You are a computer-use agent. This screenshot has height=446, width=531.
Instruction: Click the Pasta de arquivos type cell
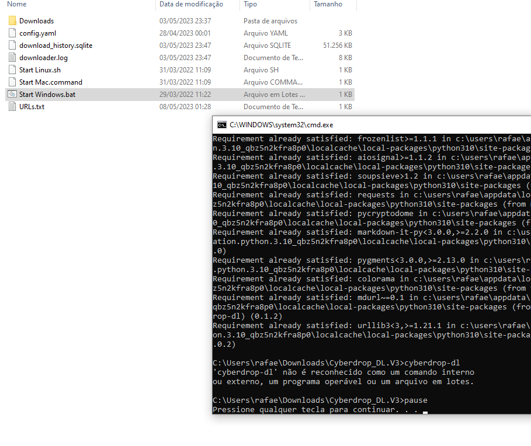[x=270, y=21]
